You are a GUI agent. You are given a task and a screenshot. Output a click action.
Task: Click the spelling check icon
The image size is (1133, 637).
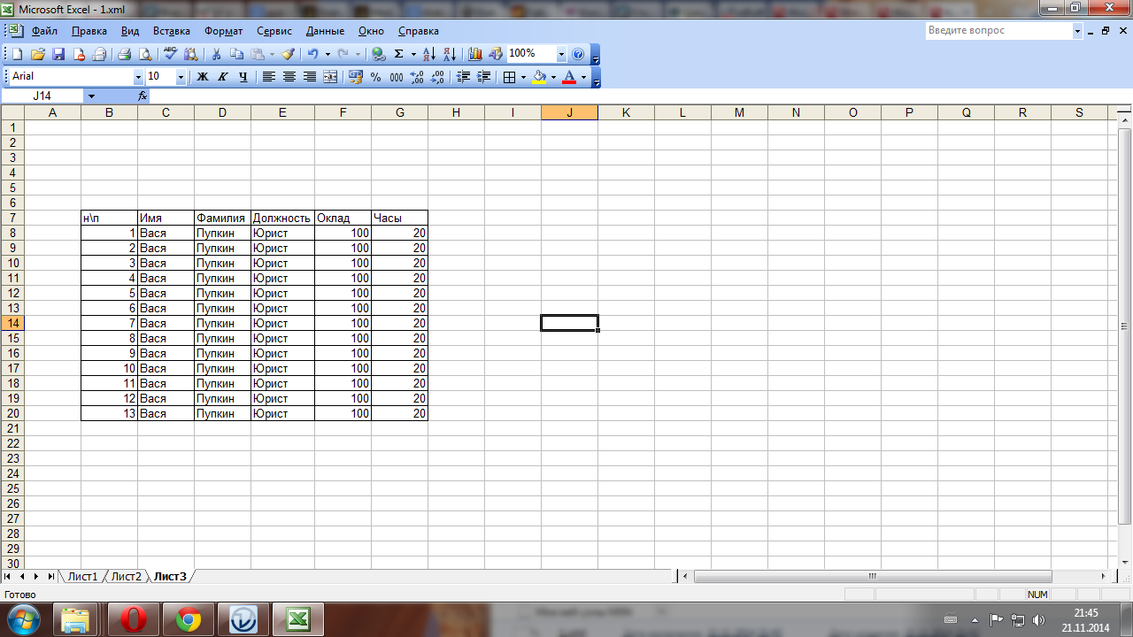click(x=170, y=54)
